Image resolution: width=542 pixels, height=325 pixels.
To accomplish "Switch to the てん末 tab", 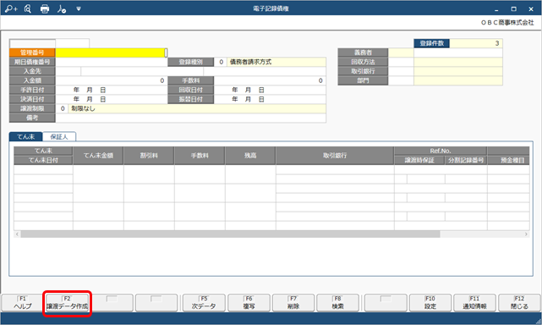I will (x=26, y=137).
